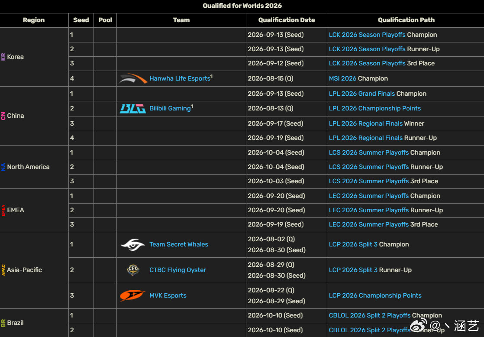This screenshot has width=484, height=337.
Task: Open the LCP 2026 Championship Points link
Action: coord(375,295)
